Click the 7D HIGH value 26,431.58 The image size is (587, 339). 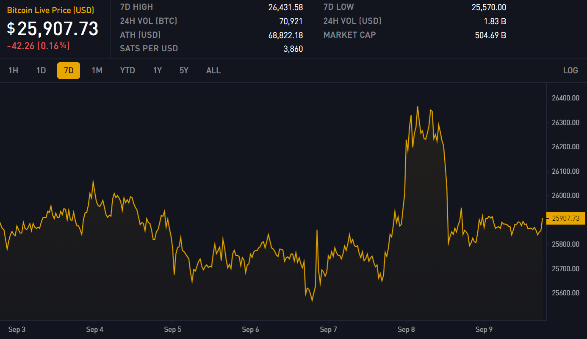pos(285,7)
